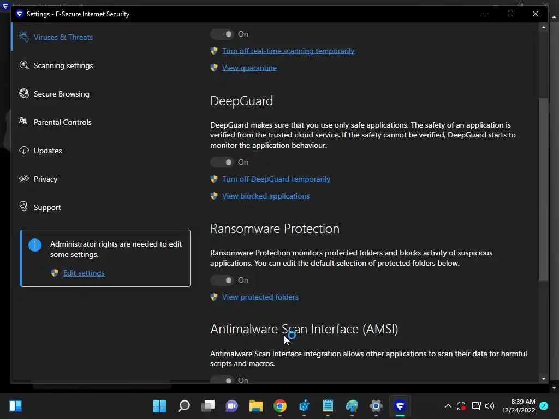Open View blocked applications link

(266, 196)
